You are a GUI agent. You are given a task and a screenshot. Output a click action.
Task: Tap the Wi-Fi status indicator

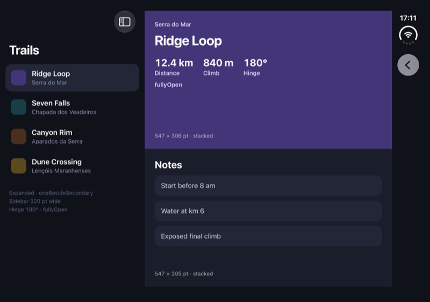coord(408,35)
